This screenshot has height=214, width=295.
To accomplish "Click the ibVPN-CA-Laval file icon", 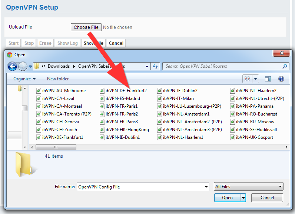I will click(x=39, y=98).
